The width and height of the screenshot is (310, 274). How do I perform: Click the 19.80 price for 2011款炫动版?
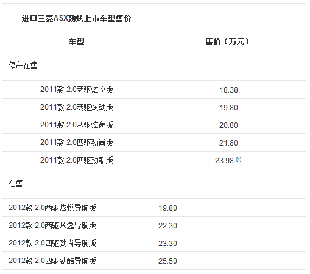(228, 108)
